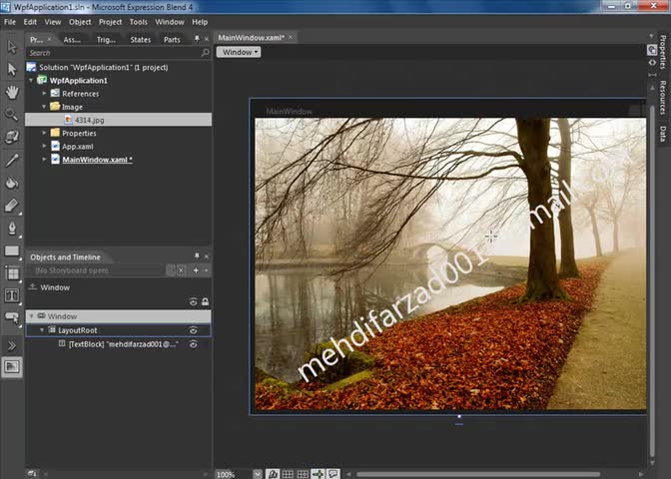Choose the Pan hand tool

(x=12, y=92)
